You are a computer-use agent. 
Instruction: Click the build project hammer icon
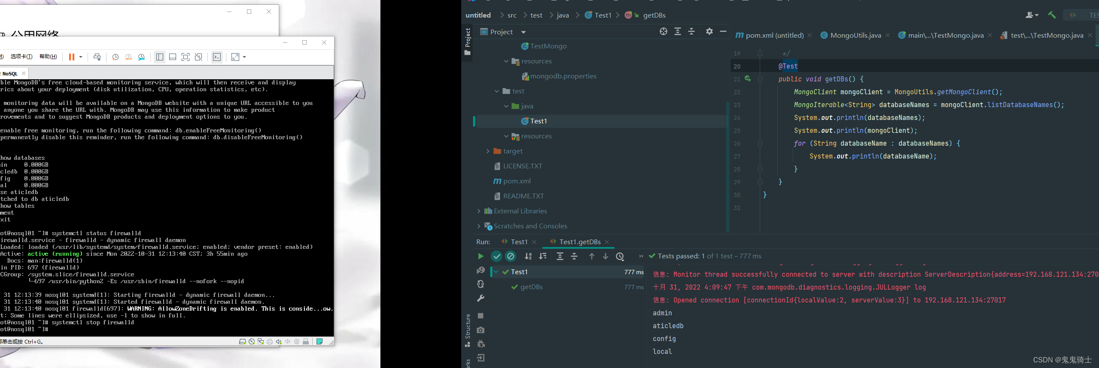1052,15
